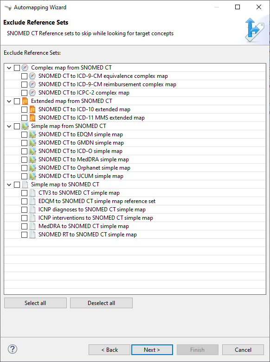Collapse the Extended map from SNOMED CT group
This screenshot has width=270, height=362.
point(9,102)
